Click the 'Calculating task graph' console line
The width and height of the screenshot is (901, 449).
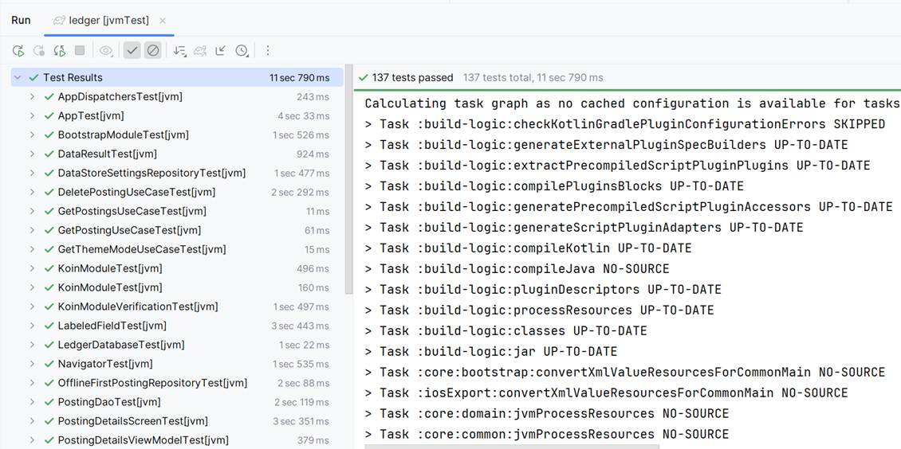(632, 103)
